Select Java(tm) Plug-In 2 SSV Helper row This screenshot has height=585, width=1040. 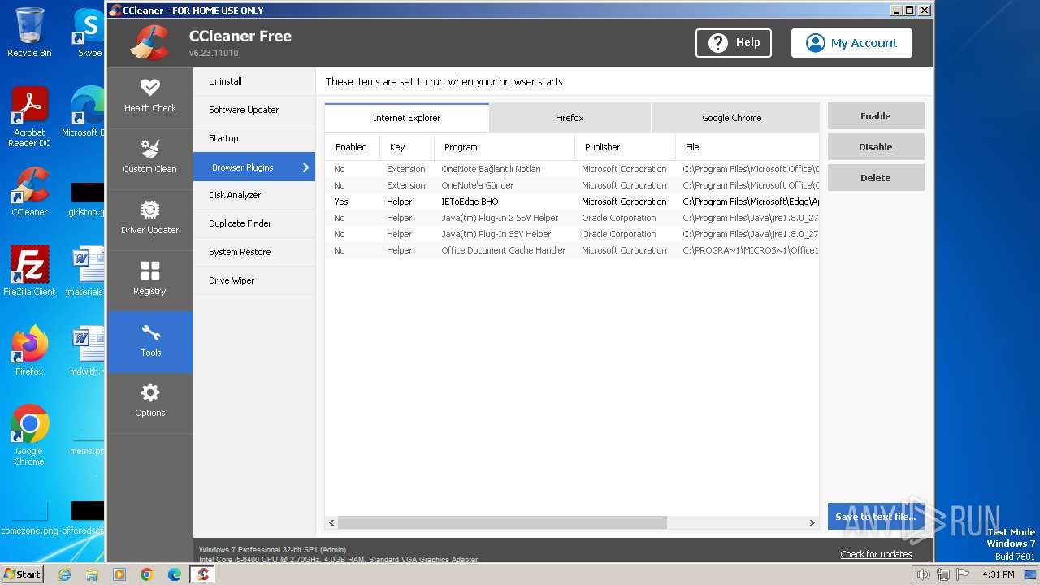(x=572, y=218)
